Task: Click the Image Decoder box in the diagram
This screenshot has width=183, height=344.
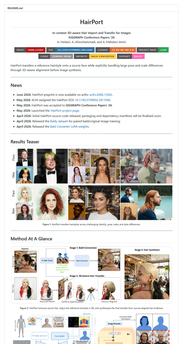Action: click(115, 324)
